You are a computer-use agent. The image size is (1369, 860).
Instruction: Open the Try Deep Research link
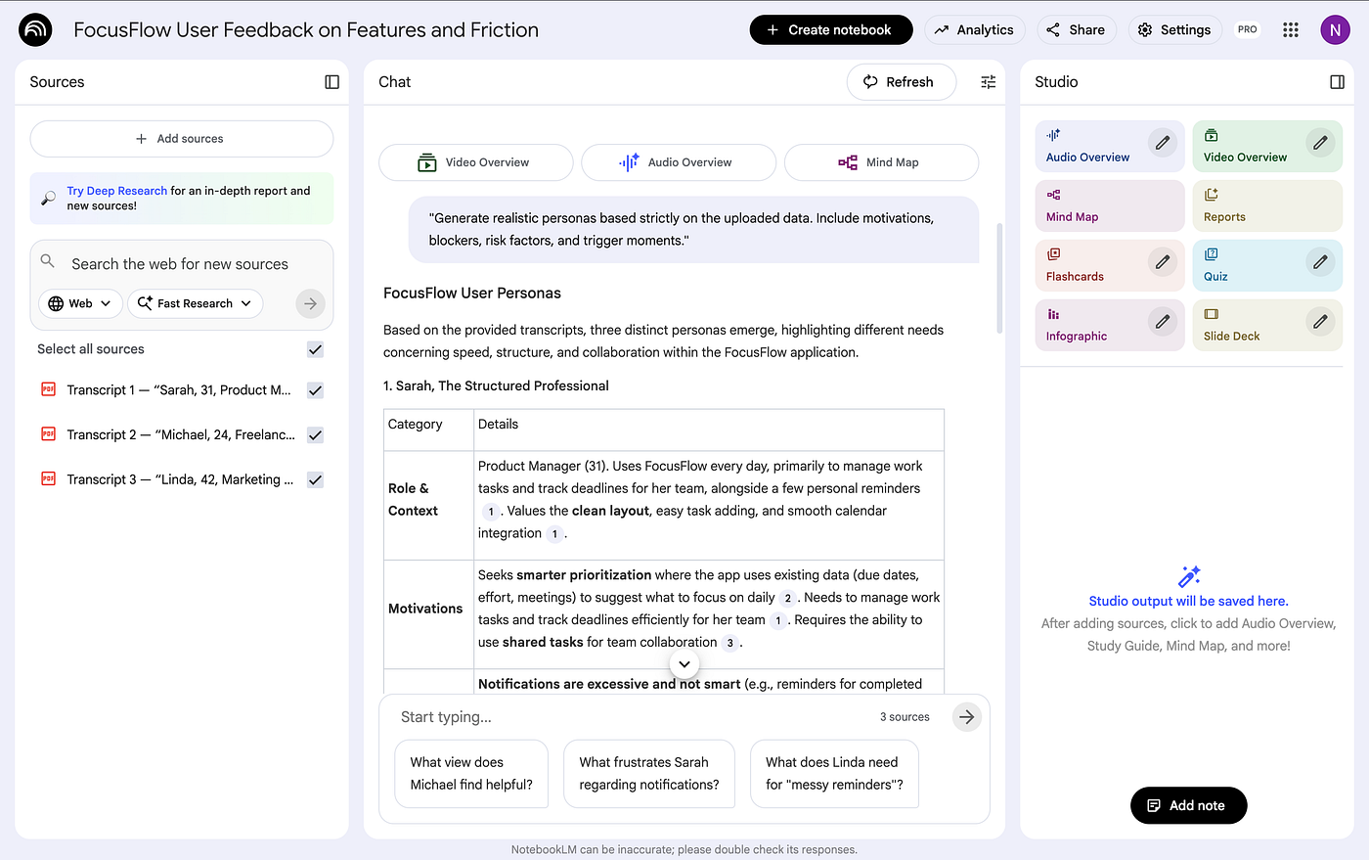point(116,191)
